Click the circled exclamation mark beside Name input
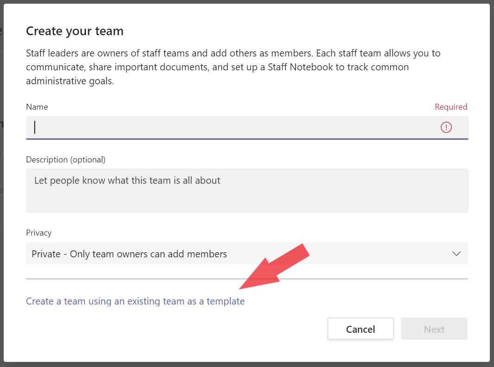This screenshot has width=494, height=367. pyautogui.click(x=446, y=127)
